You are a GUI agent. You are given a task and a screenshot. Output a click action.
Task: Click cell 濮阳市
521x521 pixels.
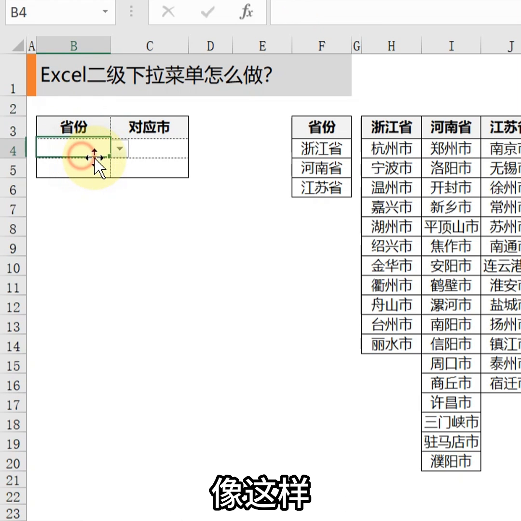tap(451, 461)
